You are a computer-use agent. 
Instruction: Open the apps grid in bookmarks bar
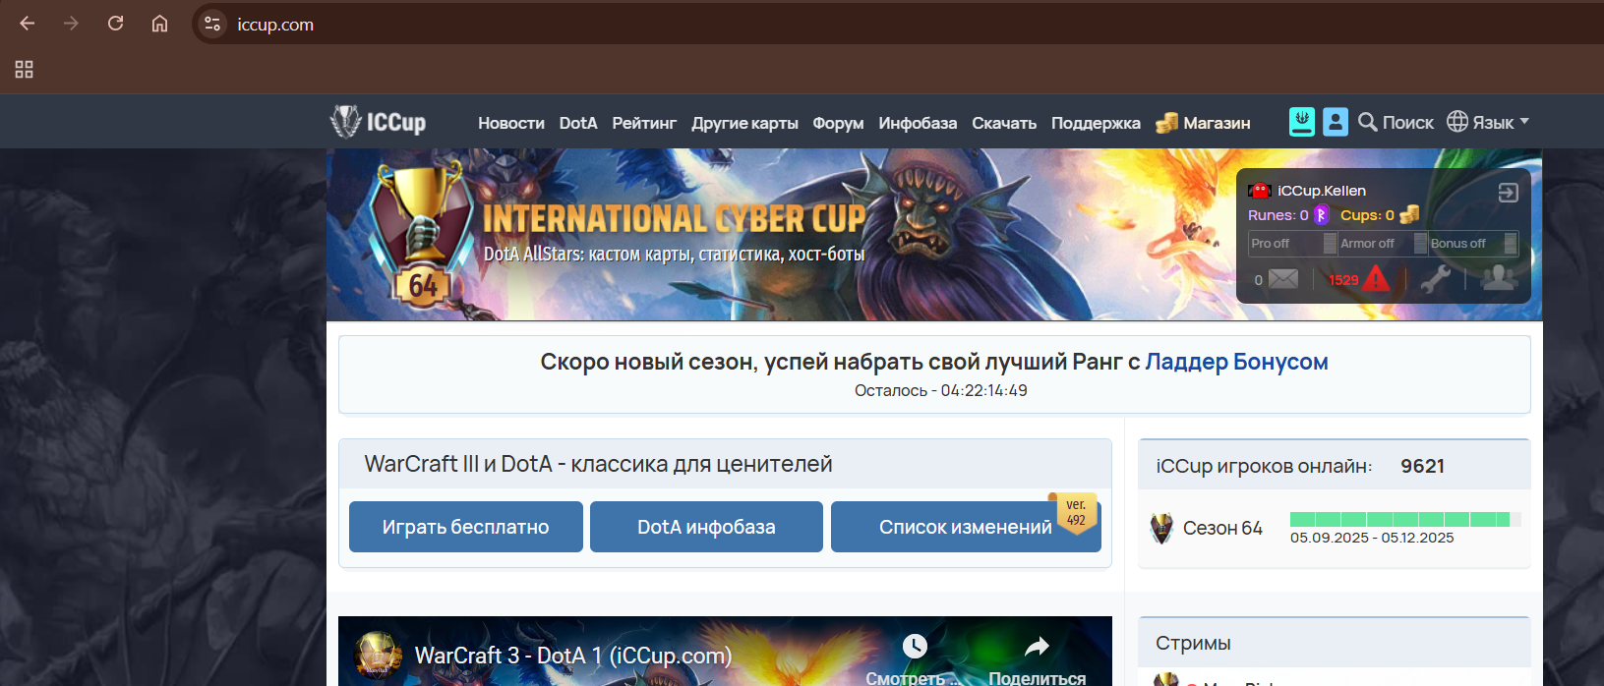pyautogui.click(x=25, y=70)
